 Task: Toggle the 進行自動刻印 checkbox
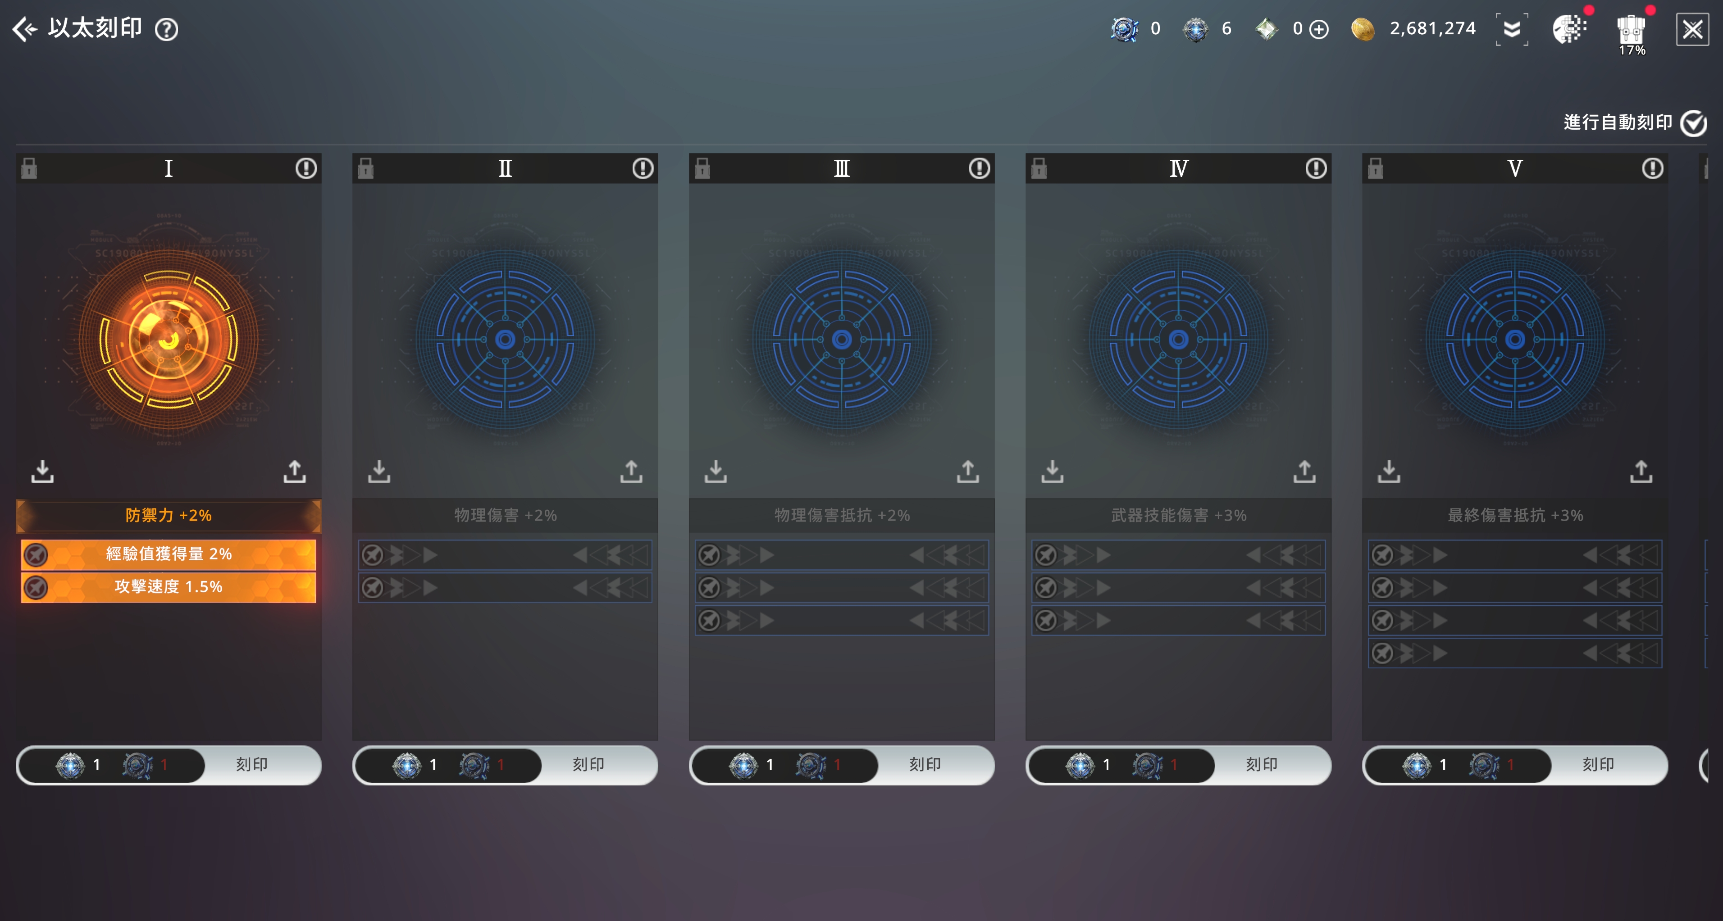[1693, 123]
